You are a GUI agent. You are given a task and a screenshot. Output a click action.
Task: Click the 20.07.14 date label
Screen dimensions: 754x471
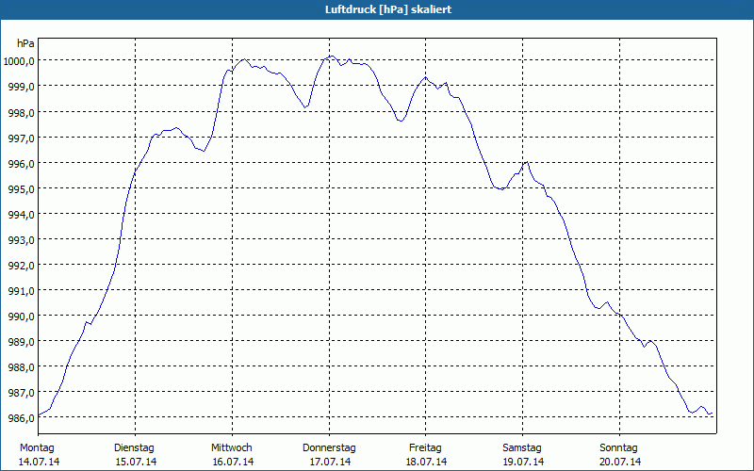tap(621, 462)
